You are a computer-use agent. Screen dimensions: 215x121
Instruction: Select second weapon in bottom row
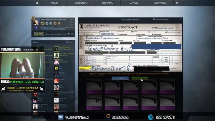coord(112,102)
